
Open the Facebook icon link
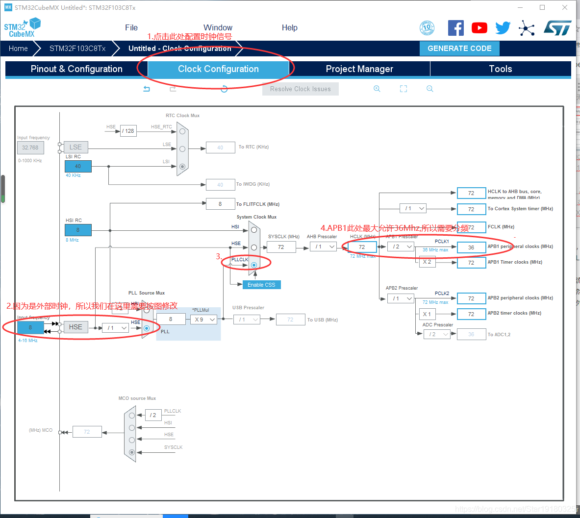coord(456,28)
